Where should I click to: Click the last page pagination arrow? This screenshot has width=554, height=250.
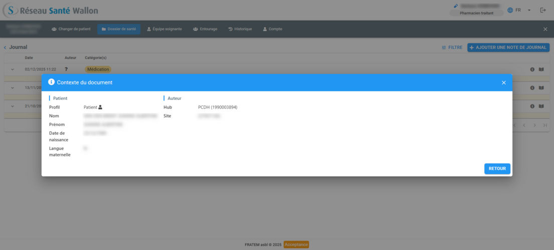click(x=545, y=125)
